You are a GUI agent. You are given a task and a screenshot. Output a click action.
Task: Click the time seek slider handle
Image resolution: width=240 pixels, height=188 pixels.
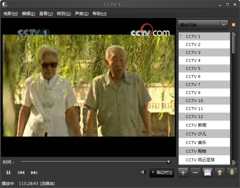click(x=168, y=162)
